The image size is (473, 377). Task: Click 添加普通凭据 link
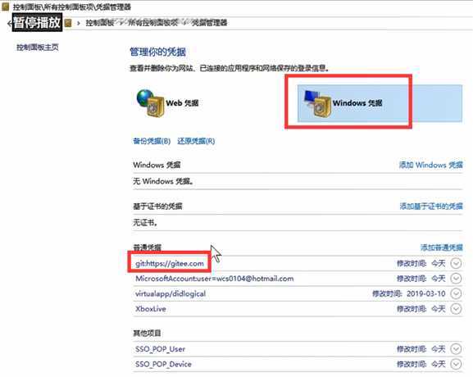442,248
